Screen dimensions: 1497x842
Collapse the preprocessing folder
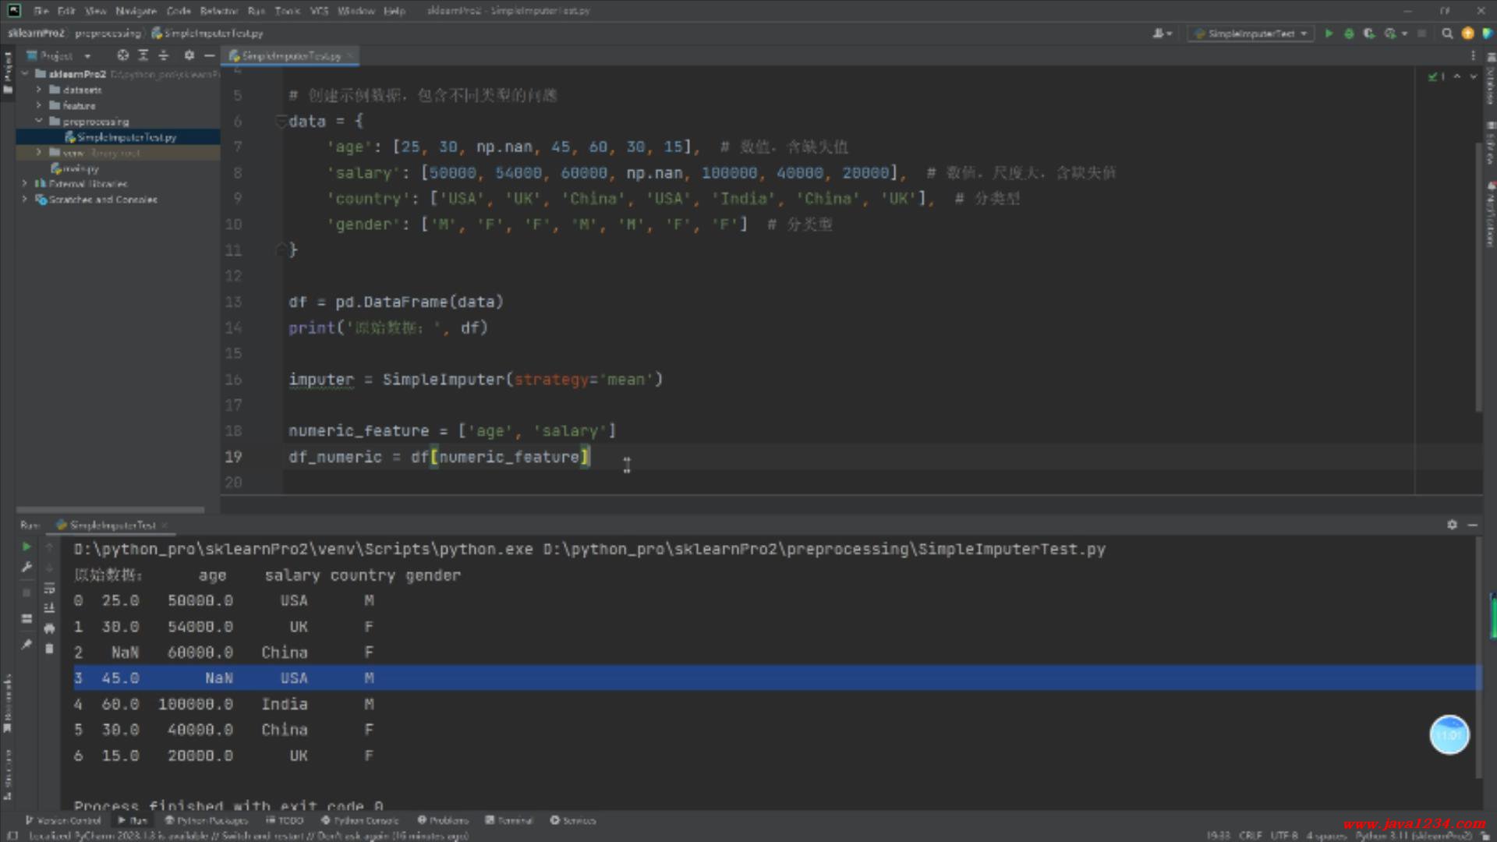pos(38,121)
